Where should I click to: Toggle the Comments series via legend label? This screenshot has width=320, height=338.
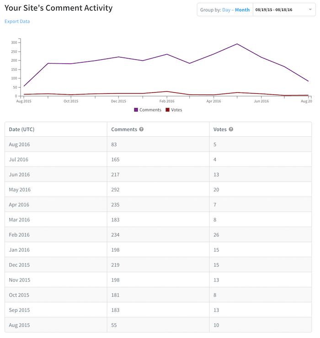point(150,110)
